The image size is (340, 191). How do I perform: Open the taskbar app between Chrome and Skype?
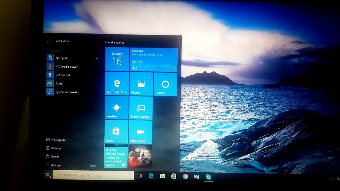[197, 177]
